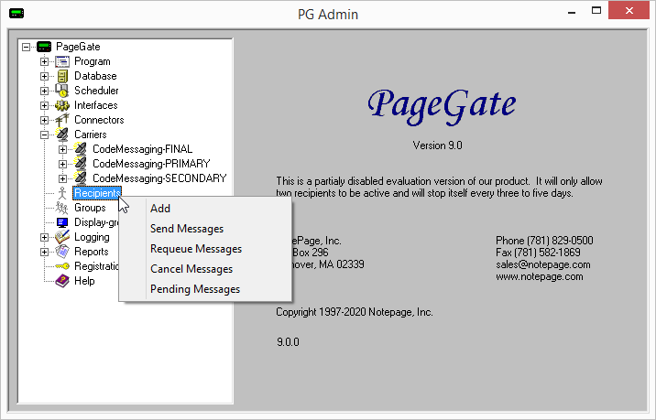Click the www.notepage.com website text

tap(540, 276)
